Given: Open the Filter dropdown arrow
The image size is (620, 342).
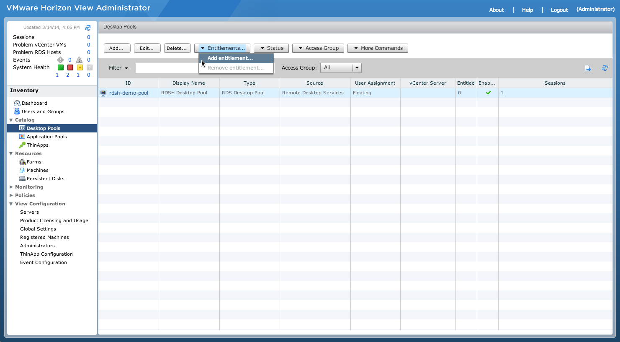Looking at the screenshot, I should (x=126, y=68).
